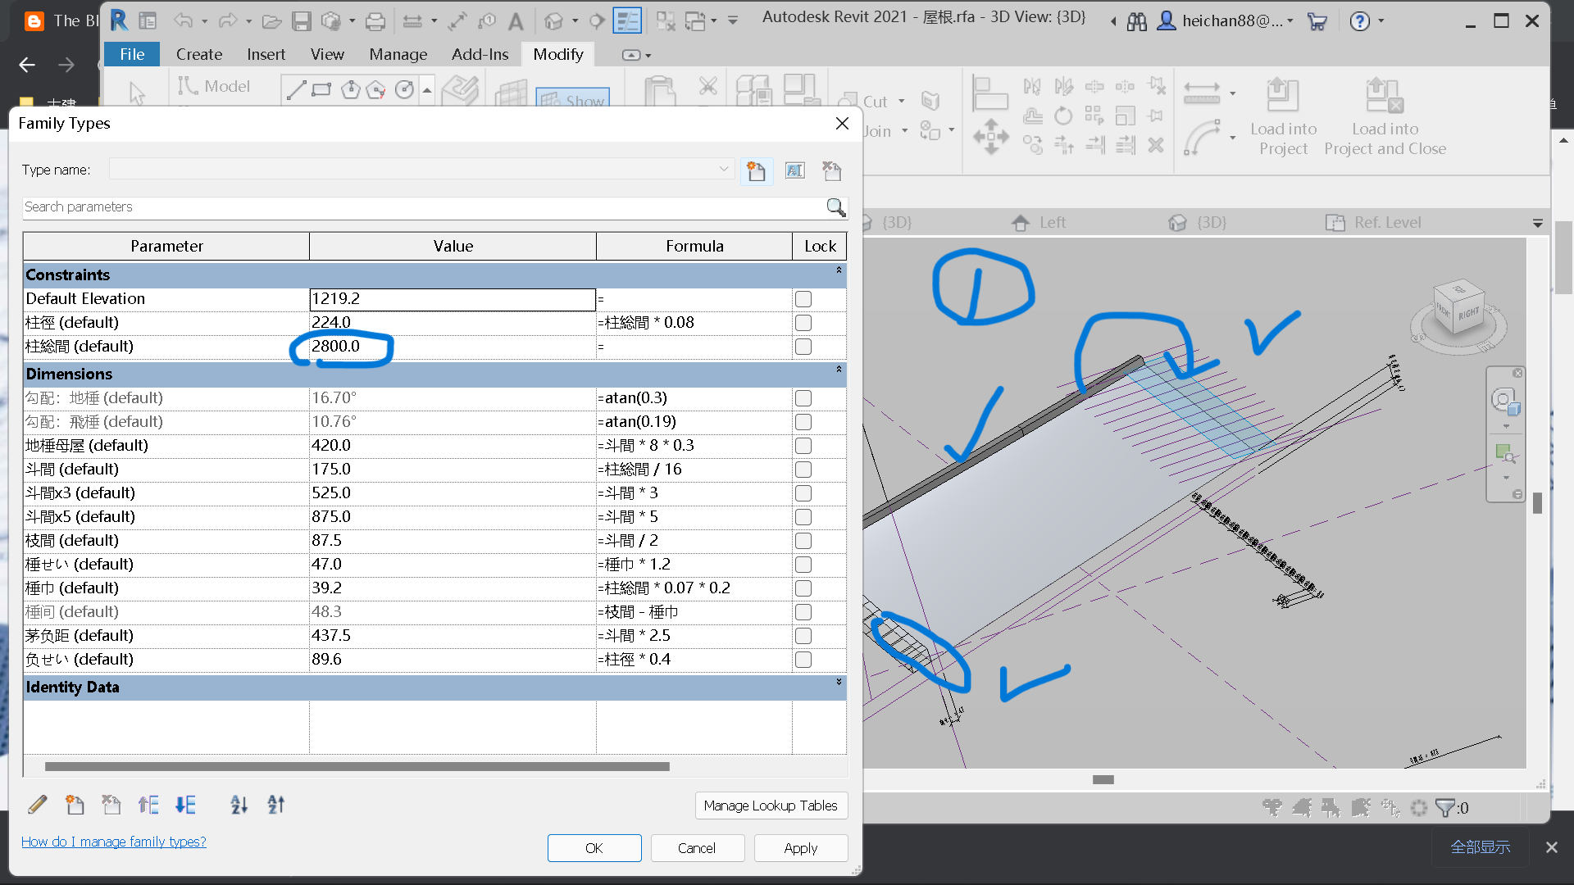Click Load into Project and Close
1574x885 pixels.
pos(1384,115)
